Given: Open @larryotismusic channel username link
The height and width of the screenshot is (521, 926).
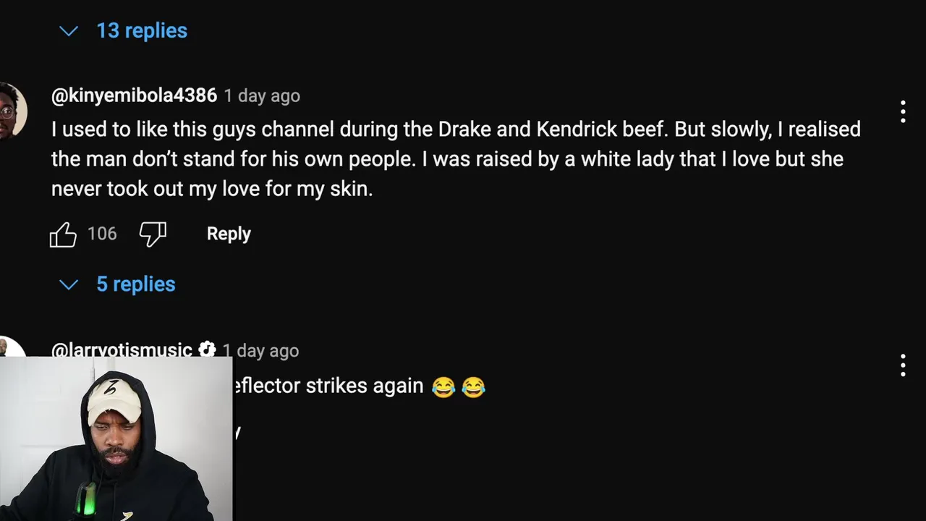Looking at the screenshot, I should (x=122, y=350).
